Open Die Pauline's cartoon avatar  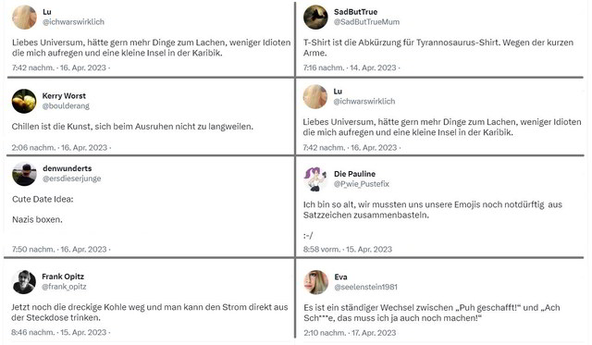click(315, 179)
